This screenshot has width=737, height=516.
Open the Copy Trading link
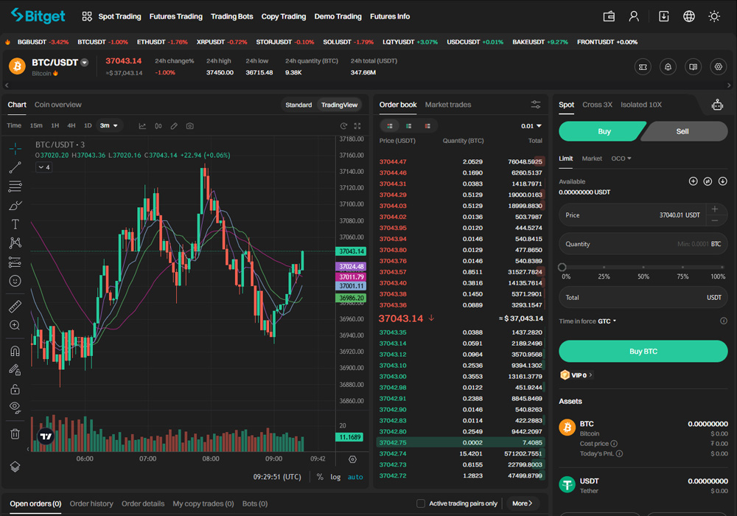coord(284,16)
